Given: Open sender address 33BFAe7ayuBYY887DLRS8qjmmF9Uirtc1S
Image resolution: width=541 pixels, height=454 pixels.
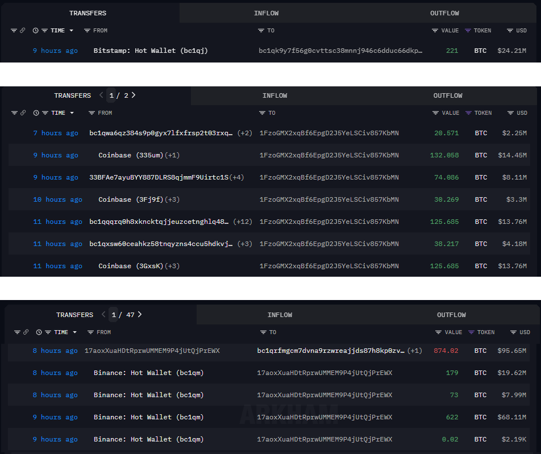Looking at the screenshot, I should [159, 177].
